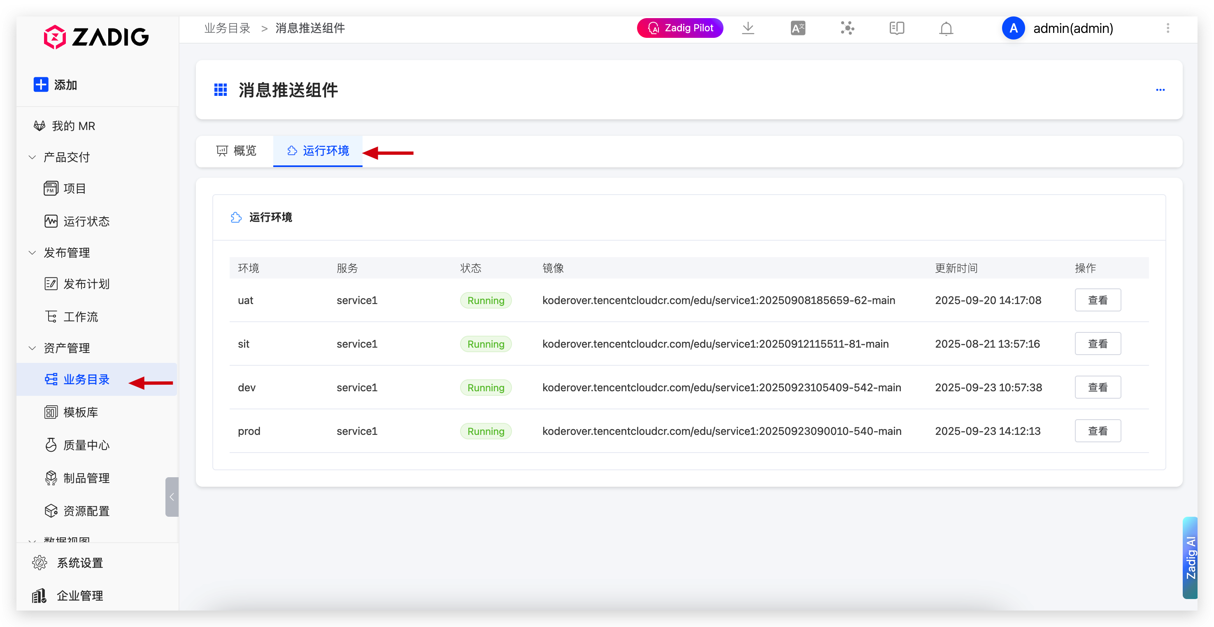Click the download icon in top bar

(748, 28)
